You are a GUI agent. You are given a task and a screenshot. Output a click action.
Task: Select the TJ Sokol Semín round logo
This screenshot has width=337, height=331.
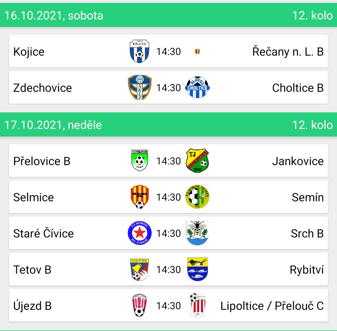pos(197,197)
